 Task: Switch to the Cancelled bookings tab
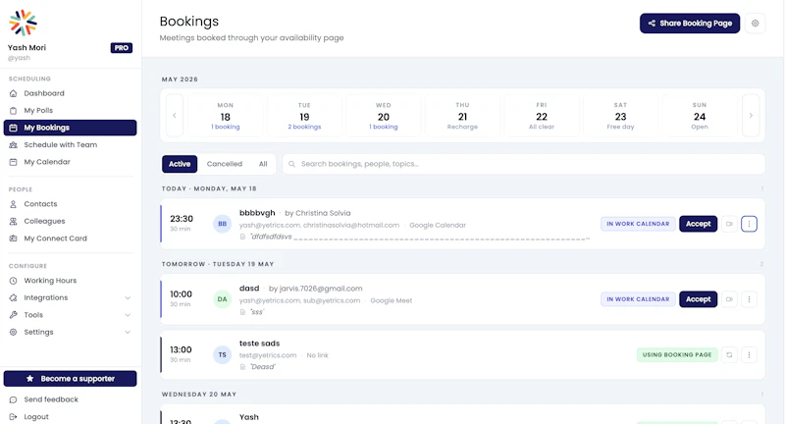[x=225, y=164]
